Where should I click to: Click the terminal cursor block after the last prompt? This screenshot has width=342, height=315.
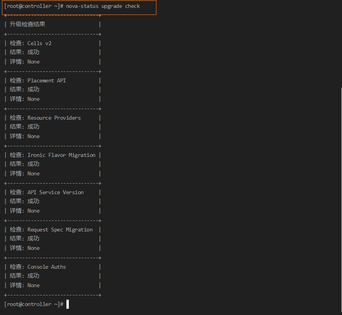tap(68, 304)
